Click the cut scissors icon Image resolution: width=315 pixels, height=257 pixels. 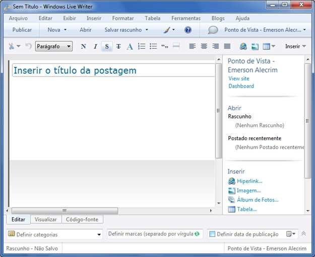click(x=11, y=46)
